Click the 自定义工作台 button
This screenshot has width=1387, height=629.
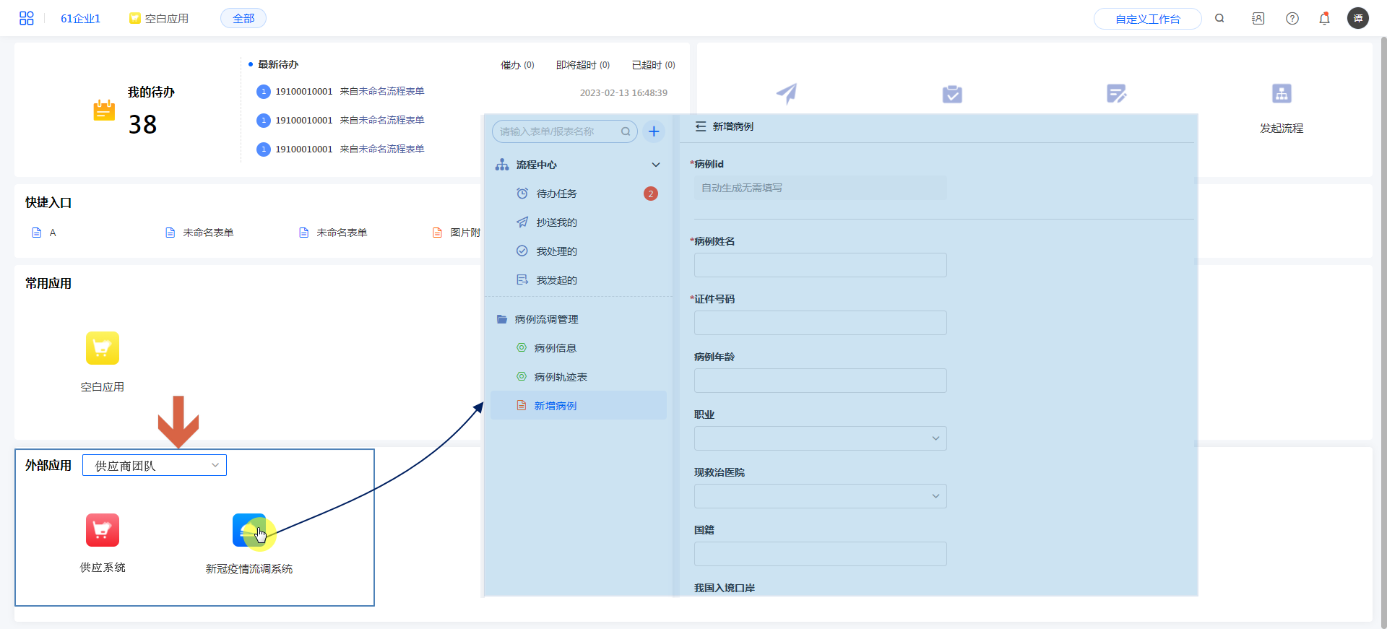pos(1147,19)
